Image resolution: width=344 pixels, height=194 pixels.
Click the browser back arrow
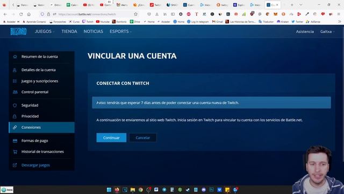pyautogui.click(x=5, y=14)
